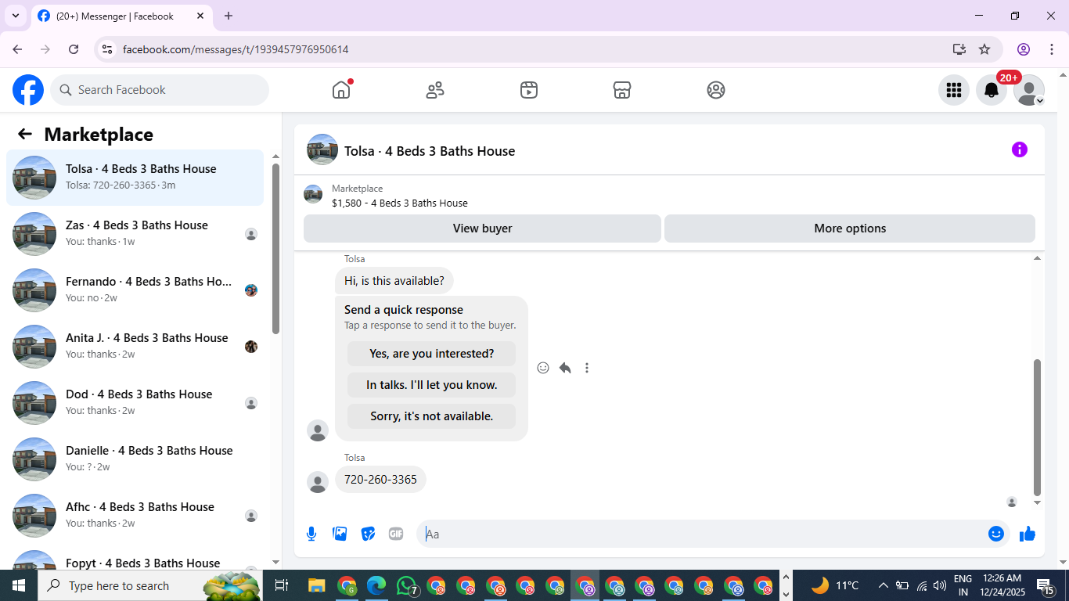1069x601 pixels.
Task: Open the Facebook Home feed icon
Action: click(341, 90)
